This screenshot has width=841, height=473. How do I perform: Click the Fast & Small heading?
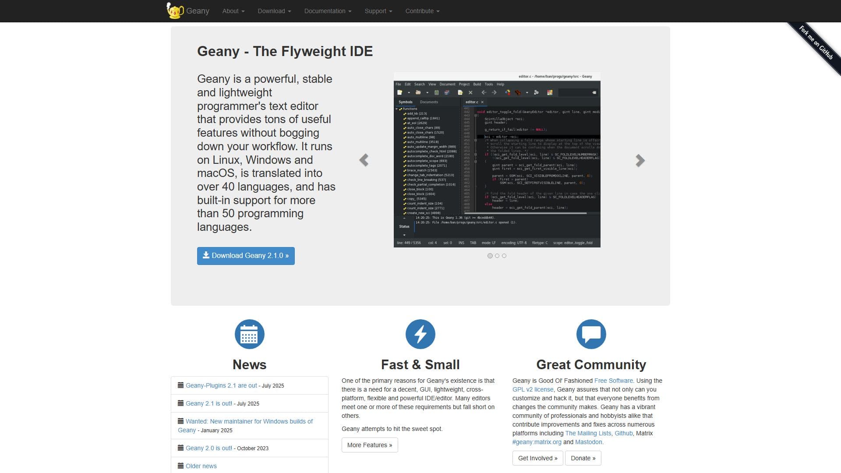tap(420, 364)
